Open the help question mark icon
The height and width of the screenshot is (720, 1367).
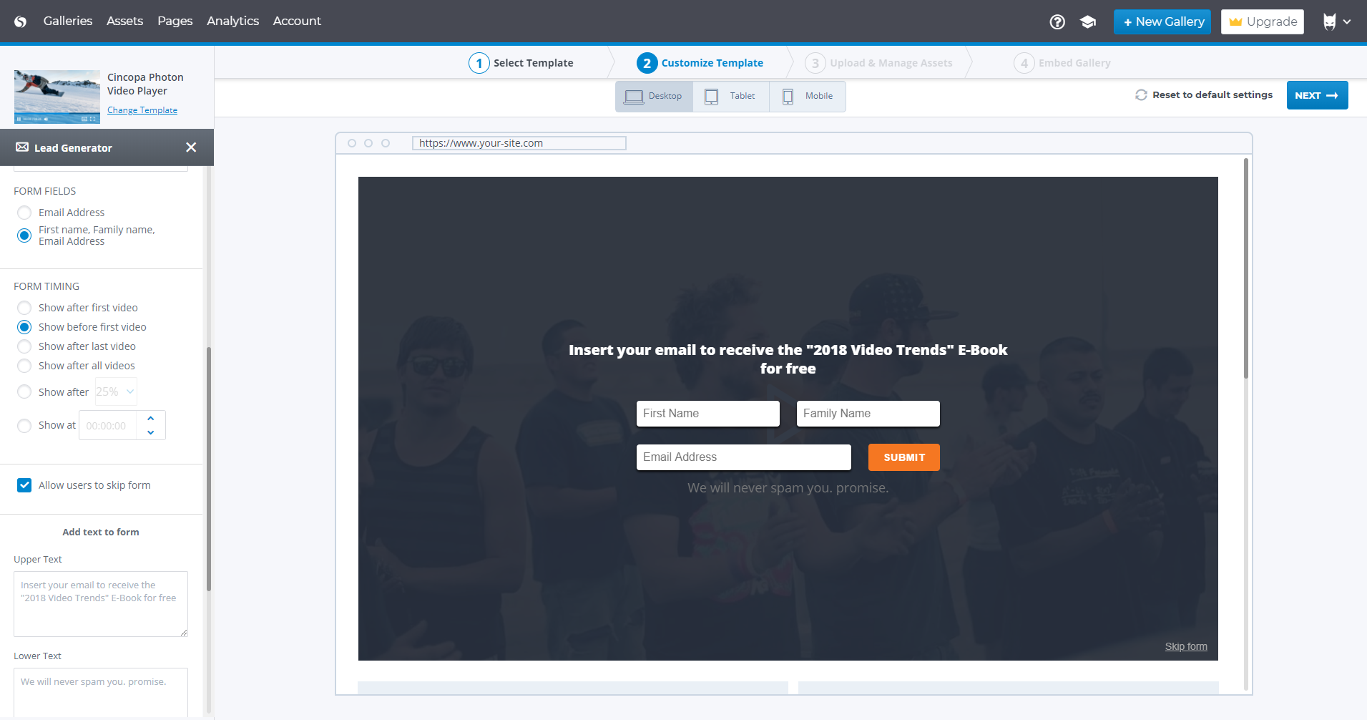point(1057,22)
